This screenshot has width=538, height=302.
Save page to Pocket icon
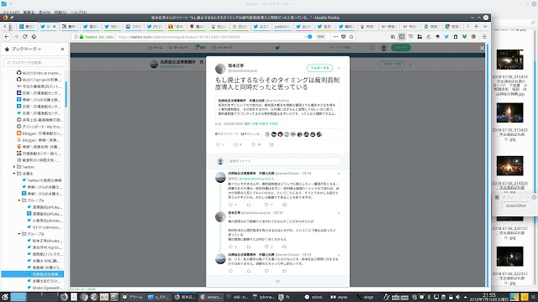pyautogui.click(x=344, y=37)
